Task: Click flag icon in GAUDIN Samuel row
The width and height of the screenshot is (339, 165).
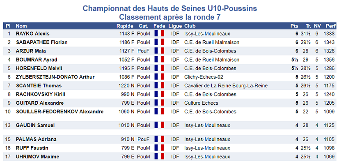Action: 159,125
